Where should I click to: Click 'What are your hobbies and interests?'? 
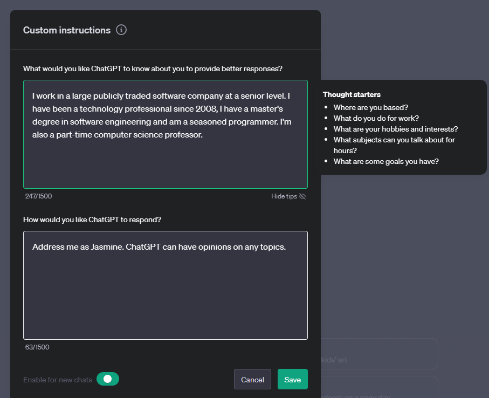[x=395, y=129]
